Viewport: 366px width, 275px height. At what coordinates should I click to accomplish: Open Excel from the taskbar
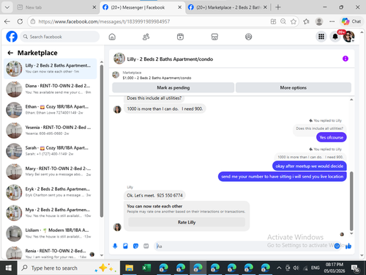point(146,268)
